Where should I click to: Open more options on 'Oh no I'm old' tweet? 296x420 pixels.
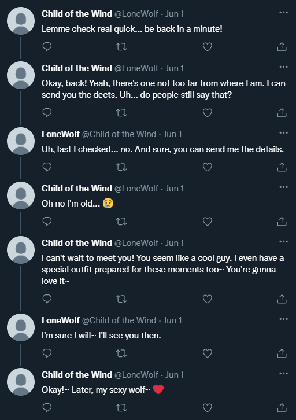pyautogui.click(x=283, y=187)
